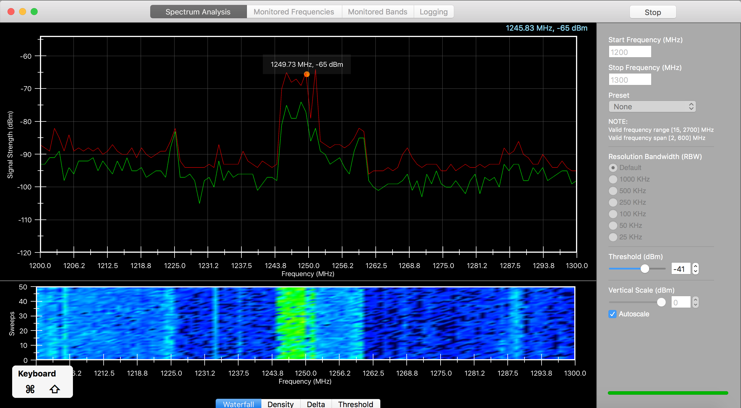Click the Threshold slider handle
The height and width of the screenshot is (408, 741).
(645, 269)
